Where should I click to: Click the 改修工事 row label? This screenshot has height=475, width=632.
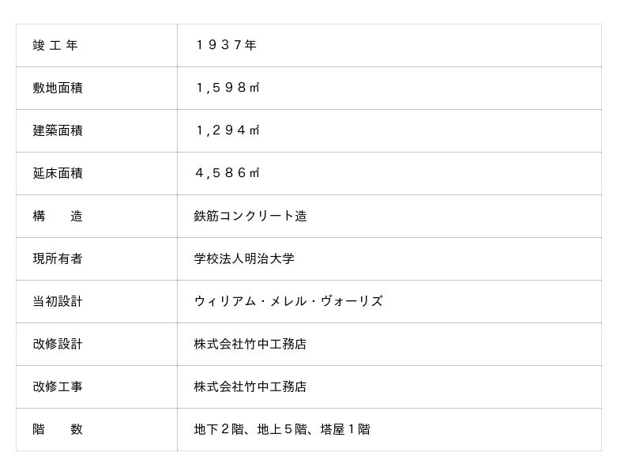pyautogui.click(x=58, y=386)
